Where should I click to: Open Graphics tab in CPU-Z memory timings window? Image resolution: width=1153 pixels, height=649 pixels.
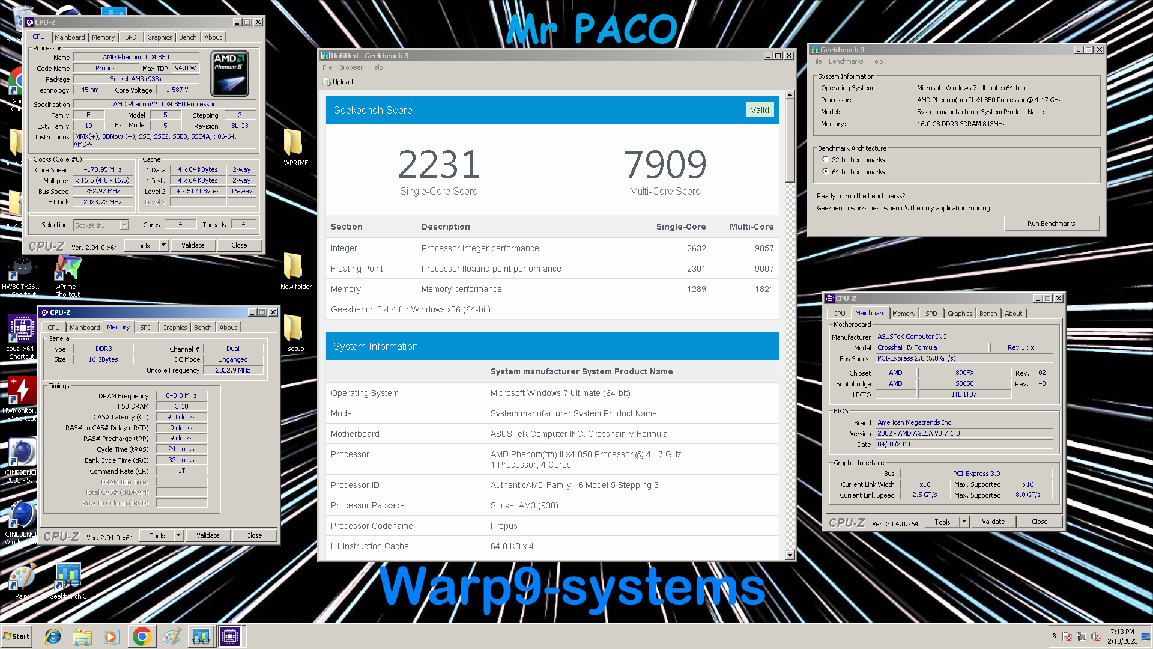(x=175, y=328)
